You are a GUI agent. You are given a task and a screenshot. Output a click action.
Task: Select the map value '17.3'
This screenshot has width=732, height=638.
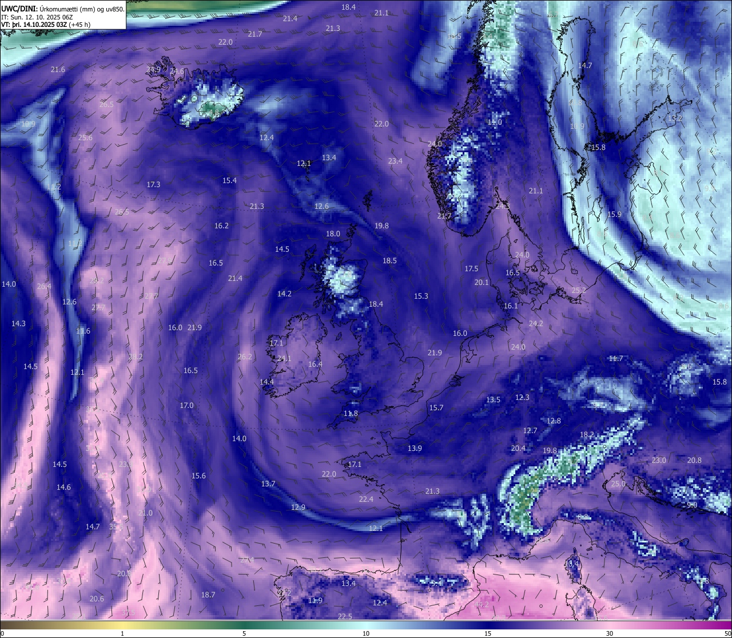153,185
